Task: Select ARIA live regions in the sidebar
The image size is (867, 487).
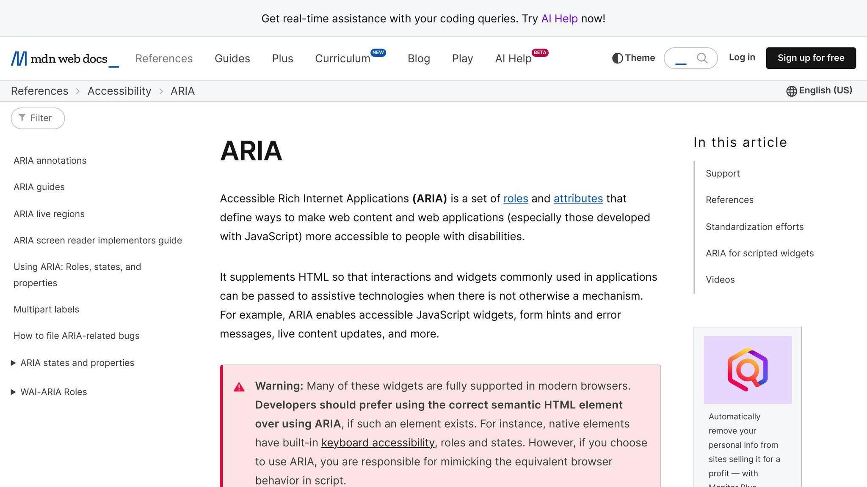Action: [49, 213]
